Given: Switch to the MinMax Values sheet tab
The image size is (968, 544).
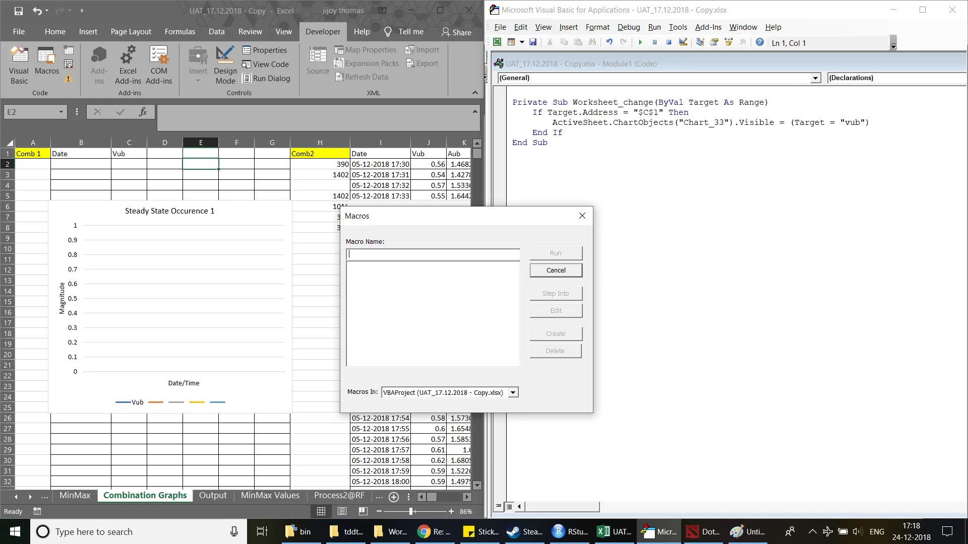Looking at the screenshot, I should [270, 496].
